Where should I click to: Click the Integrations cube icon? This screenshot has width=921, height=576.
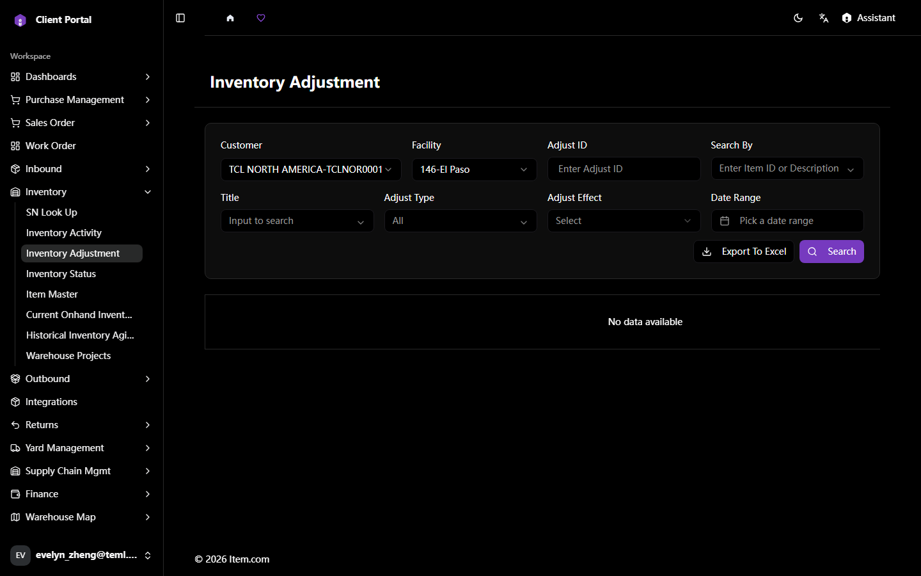(15, 402)
